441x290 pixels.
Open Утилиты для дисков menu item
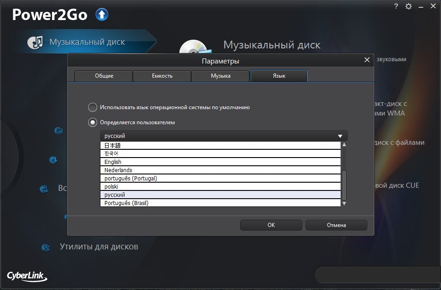99,247
